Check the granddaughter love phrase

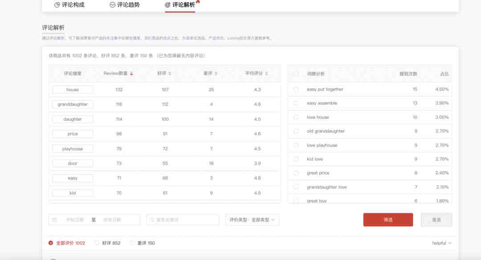(x=296, y=187)
